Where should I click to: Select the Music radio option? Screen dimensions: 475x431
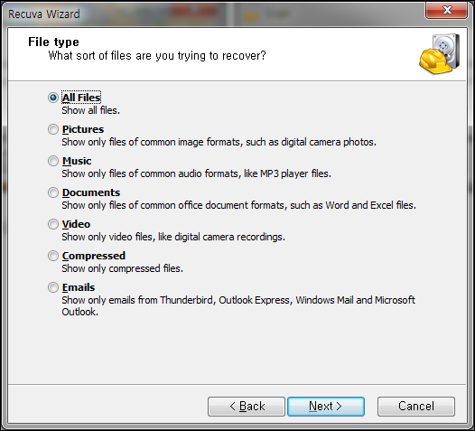pyautogui.click(x=53, y=161)
